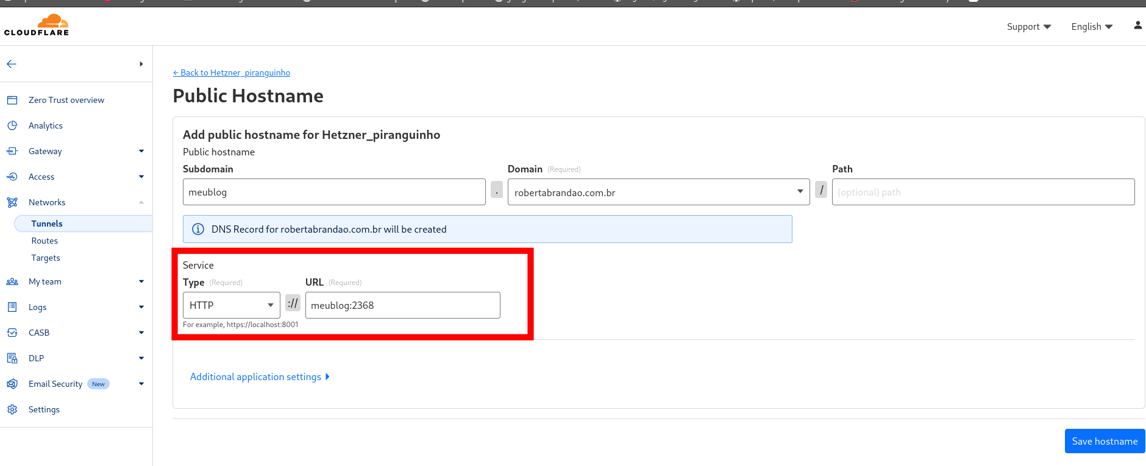
Task: Click the Cloudflare logo
Action: [37, 25]
